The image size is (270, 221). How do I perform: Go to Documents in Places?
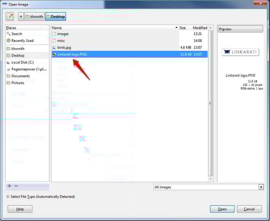(27, 76)
